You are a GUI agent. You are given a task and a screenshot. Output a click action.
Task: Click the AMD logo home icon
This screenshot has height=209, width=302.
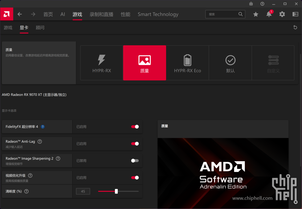[6, 14]
